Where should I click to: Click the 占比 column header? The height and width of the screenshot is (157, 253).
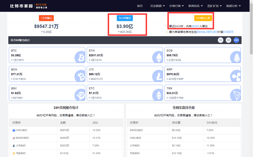[95, 123]
